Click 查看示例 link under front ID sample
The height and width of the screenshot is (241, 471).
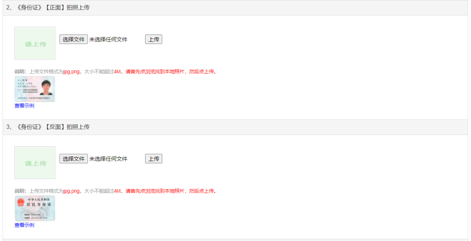24,106
